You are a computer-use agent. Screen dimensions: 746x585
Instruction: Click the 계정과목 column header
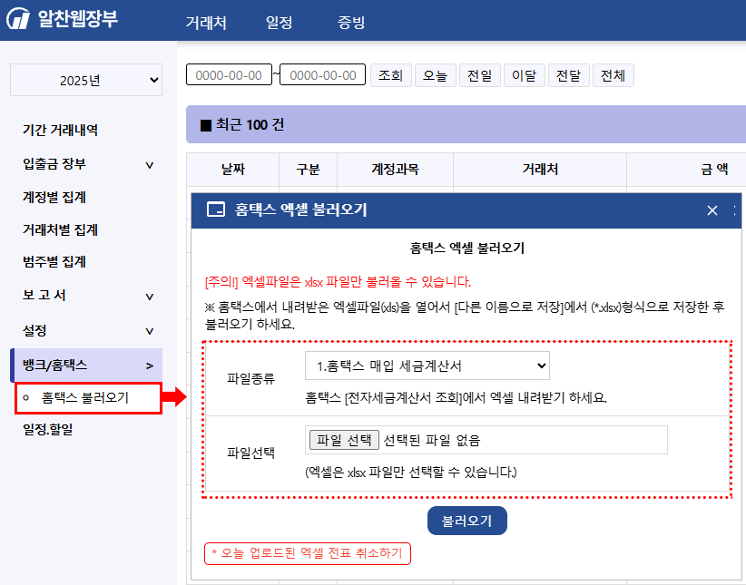pos(396,170)
